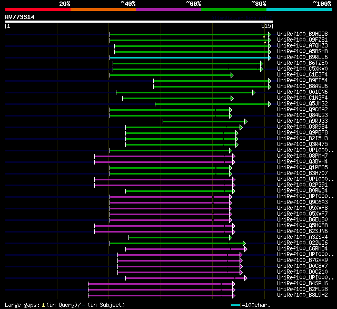Select the UniRef100_Q9PBF8 label

[x=302, y=132]
